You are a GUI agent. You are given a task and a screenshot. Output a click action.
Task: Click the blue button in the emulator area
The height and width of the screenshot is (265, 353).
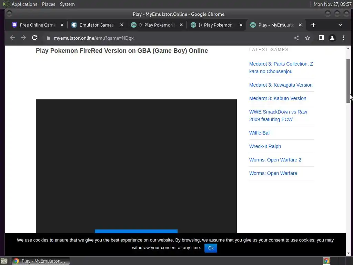(x=136, y=232)
